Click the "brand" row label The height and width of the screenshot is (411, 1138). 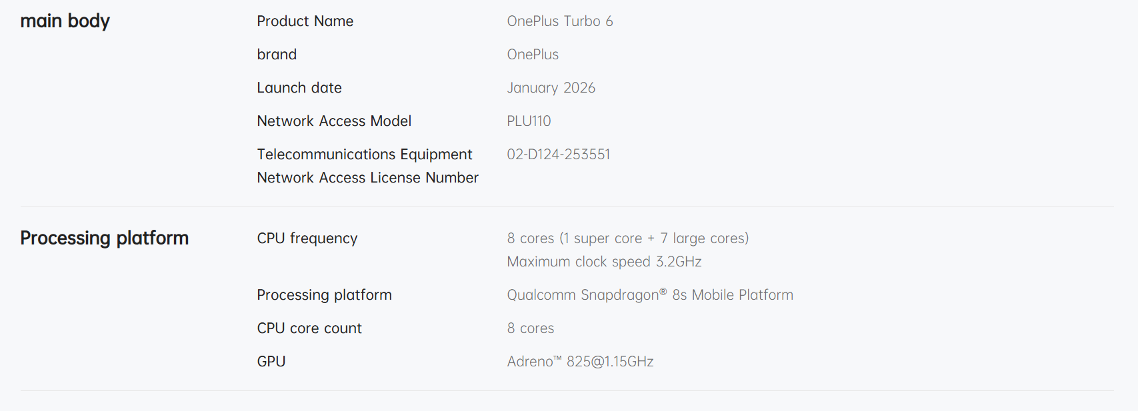277,55
